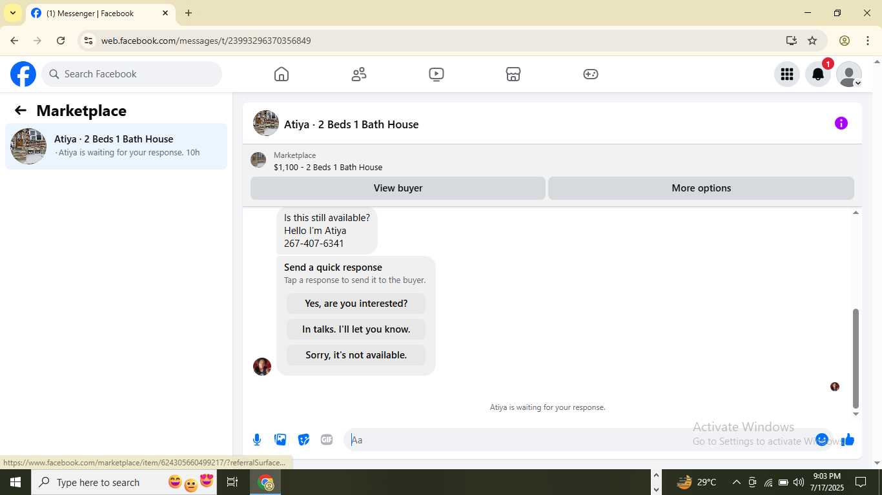This screenshot has width=882, height=495.
Task: Select Atiya 2 Beds 1 Bath House conversation
Action: [x=116, y=146]
